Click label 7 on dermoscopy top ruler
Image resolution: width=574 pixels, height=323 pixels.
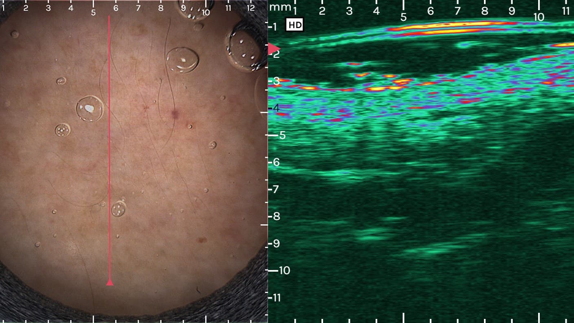[x=138, y=8]
